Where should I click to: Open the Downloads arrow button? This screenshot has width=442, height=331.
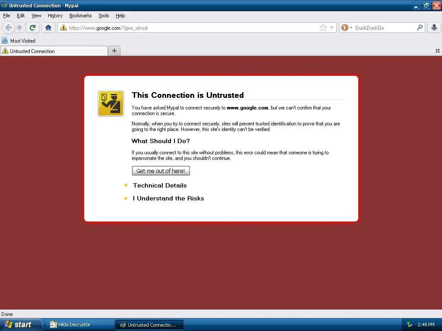pyautogui.click(x=434, y=28)
